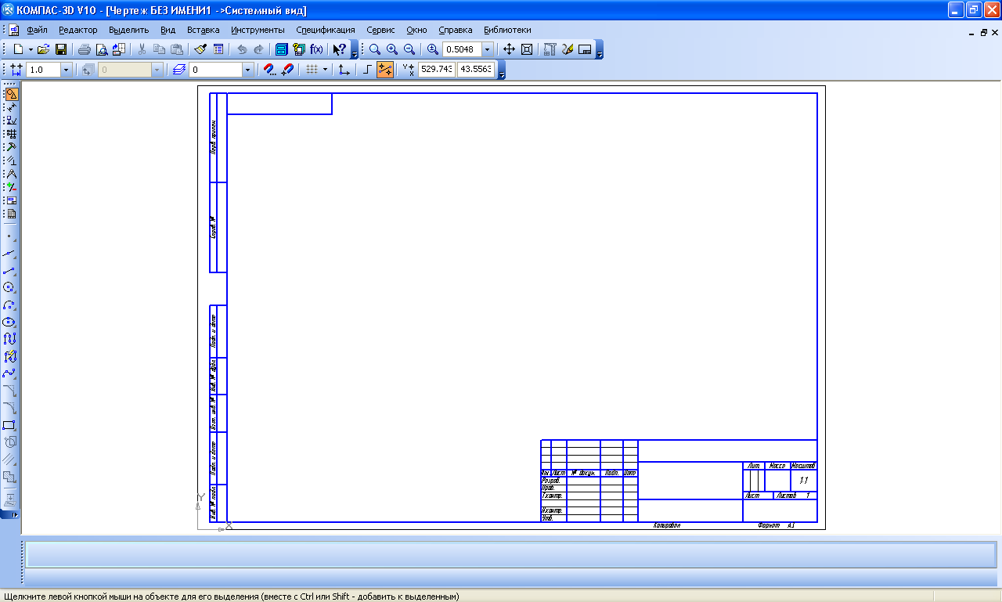Select the ellipse tool in left panel
Viewport: 1002px width, 602px height.
pos(9,322)
